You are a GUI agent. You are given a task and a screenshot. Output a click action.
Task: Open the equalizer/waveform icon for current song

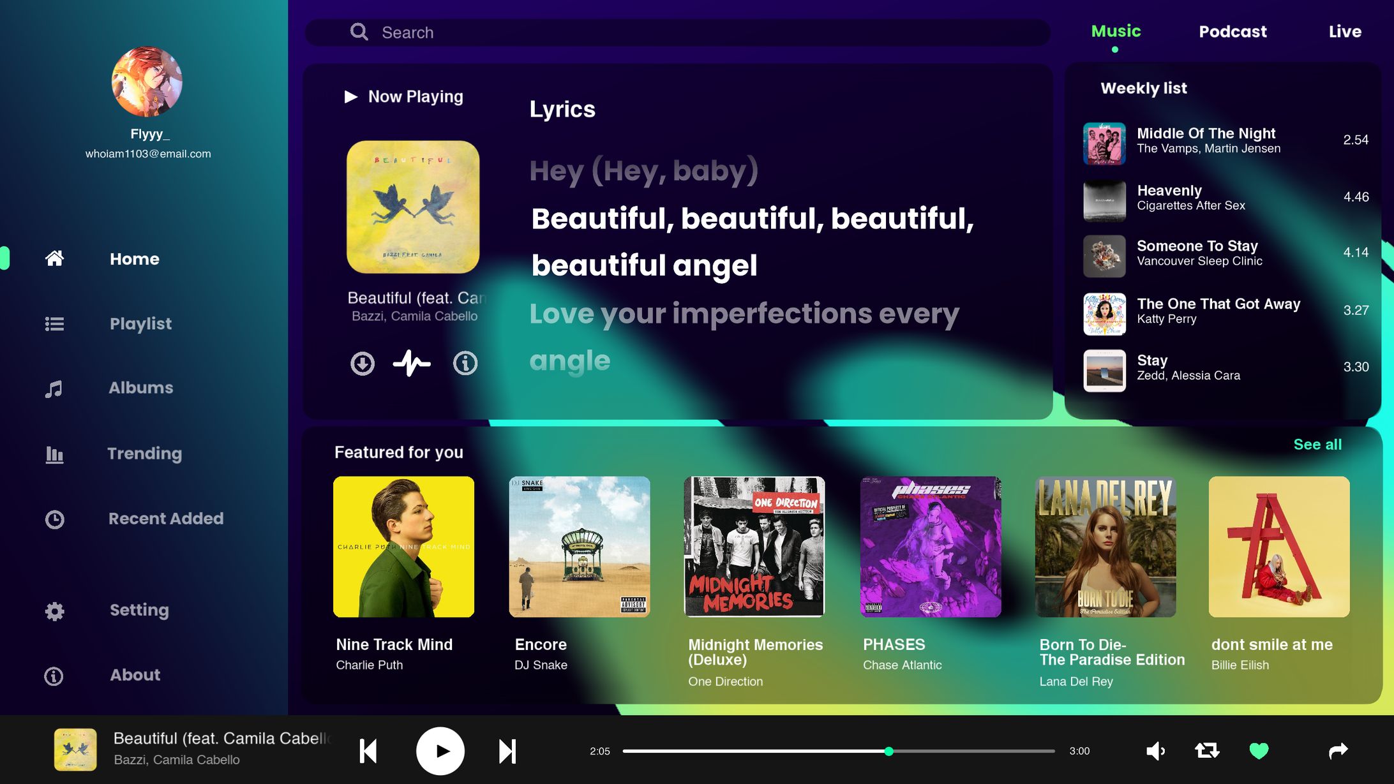[412, 362]
